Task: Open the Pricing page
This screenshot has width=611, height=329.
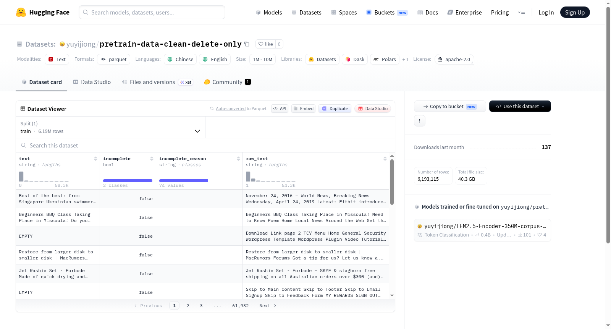Action: 499,12
